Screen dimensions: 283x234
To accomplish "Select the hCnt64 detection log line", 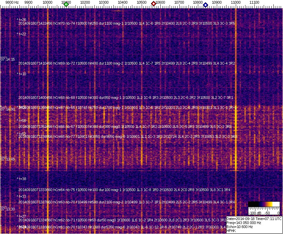I will pos(124,190).
